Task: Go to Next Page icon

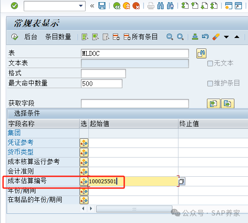Action: click(204, 6)
